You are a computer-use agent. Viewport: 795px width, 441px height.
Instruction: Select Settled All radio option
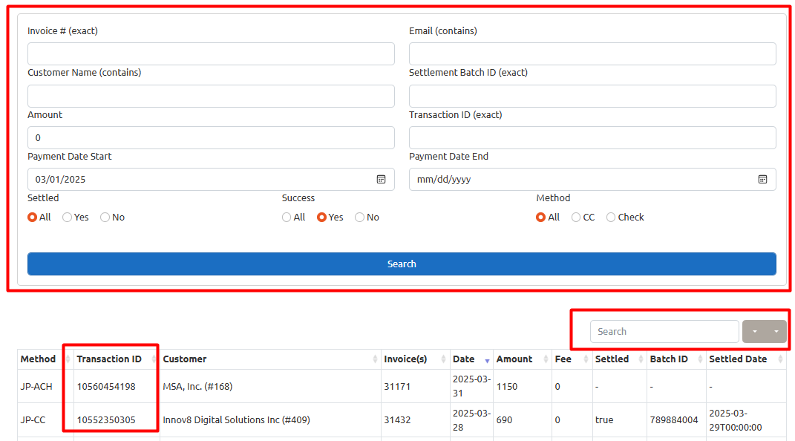[x=33, y=218]
